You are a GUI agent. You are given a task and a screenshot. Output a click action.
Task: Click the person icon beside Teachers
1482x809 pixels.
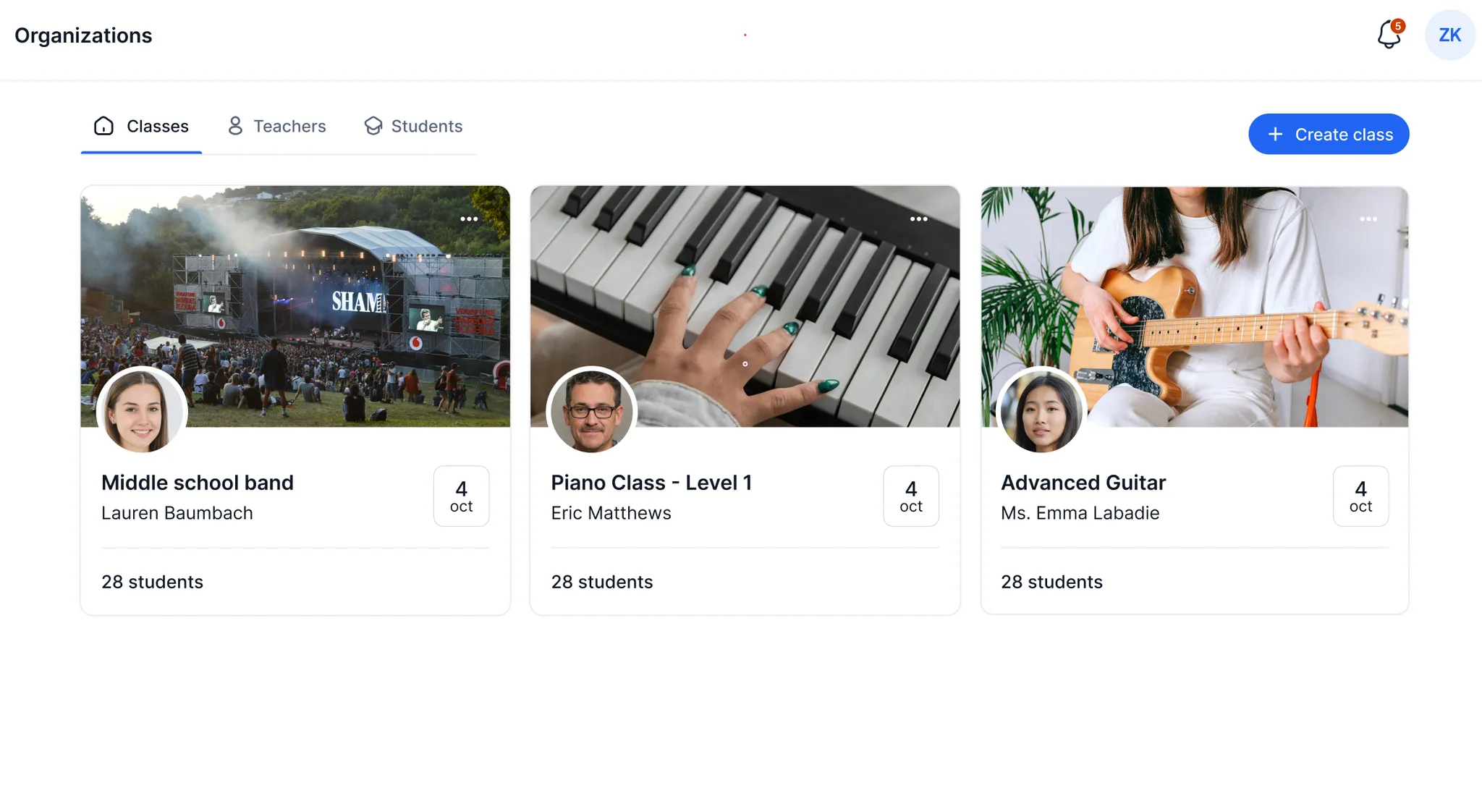coord(235,126)
